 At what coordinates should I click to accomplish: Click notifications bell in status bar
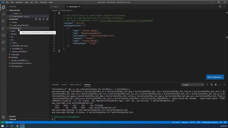pos(225,122)
